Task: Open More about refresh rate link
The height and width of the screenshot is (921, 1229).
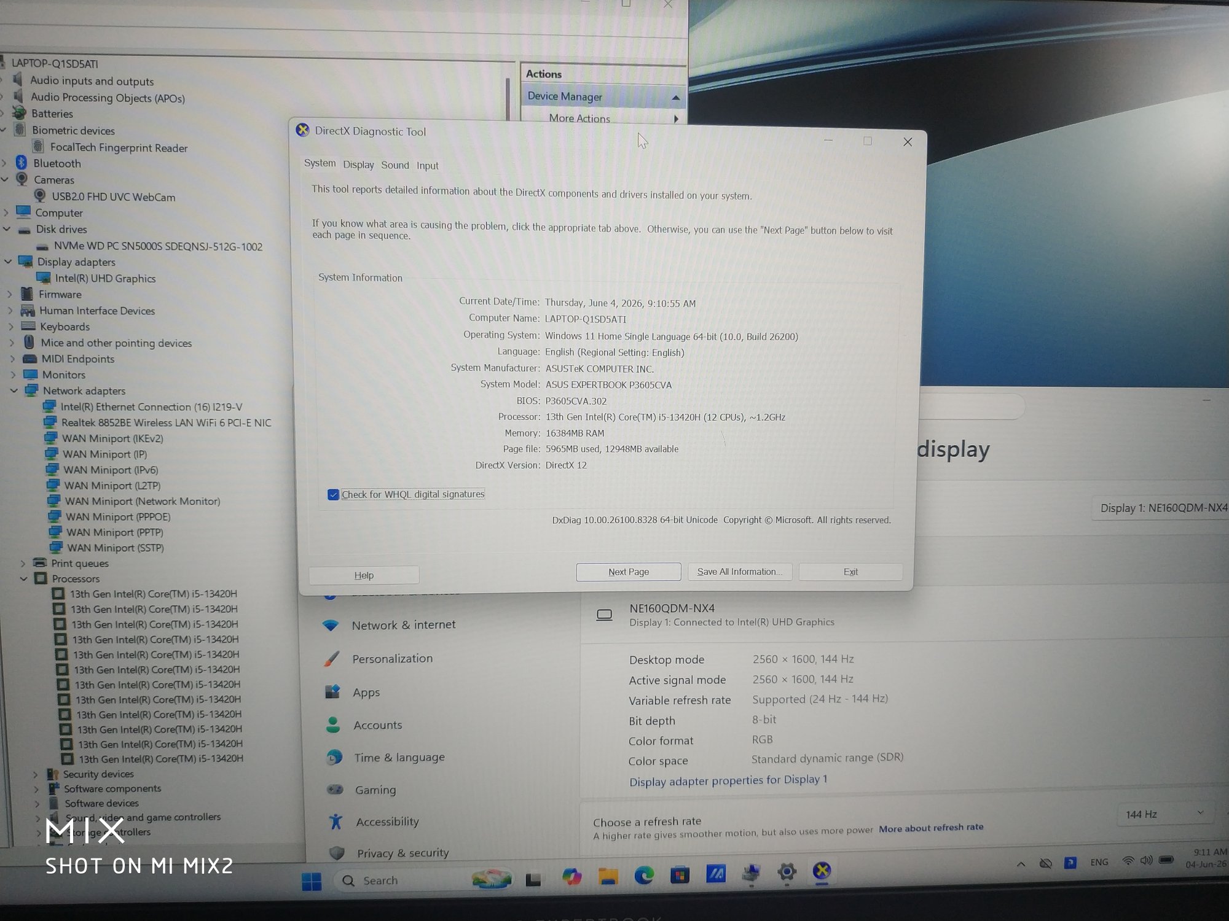Action: (x=931, y=828)
